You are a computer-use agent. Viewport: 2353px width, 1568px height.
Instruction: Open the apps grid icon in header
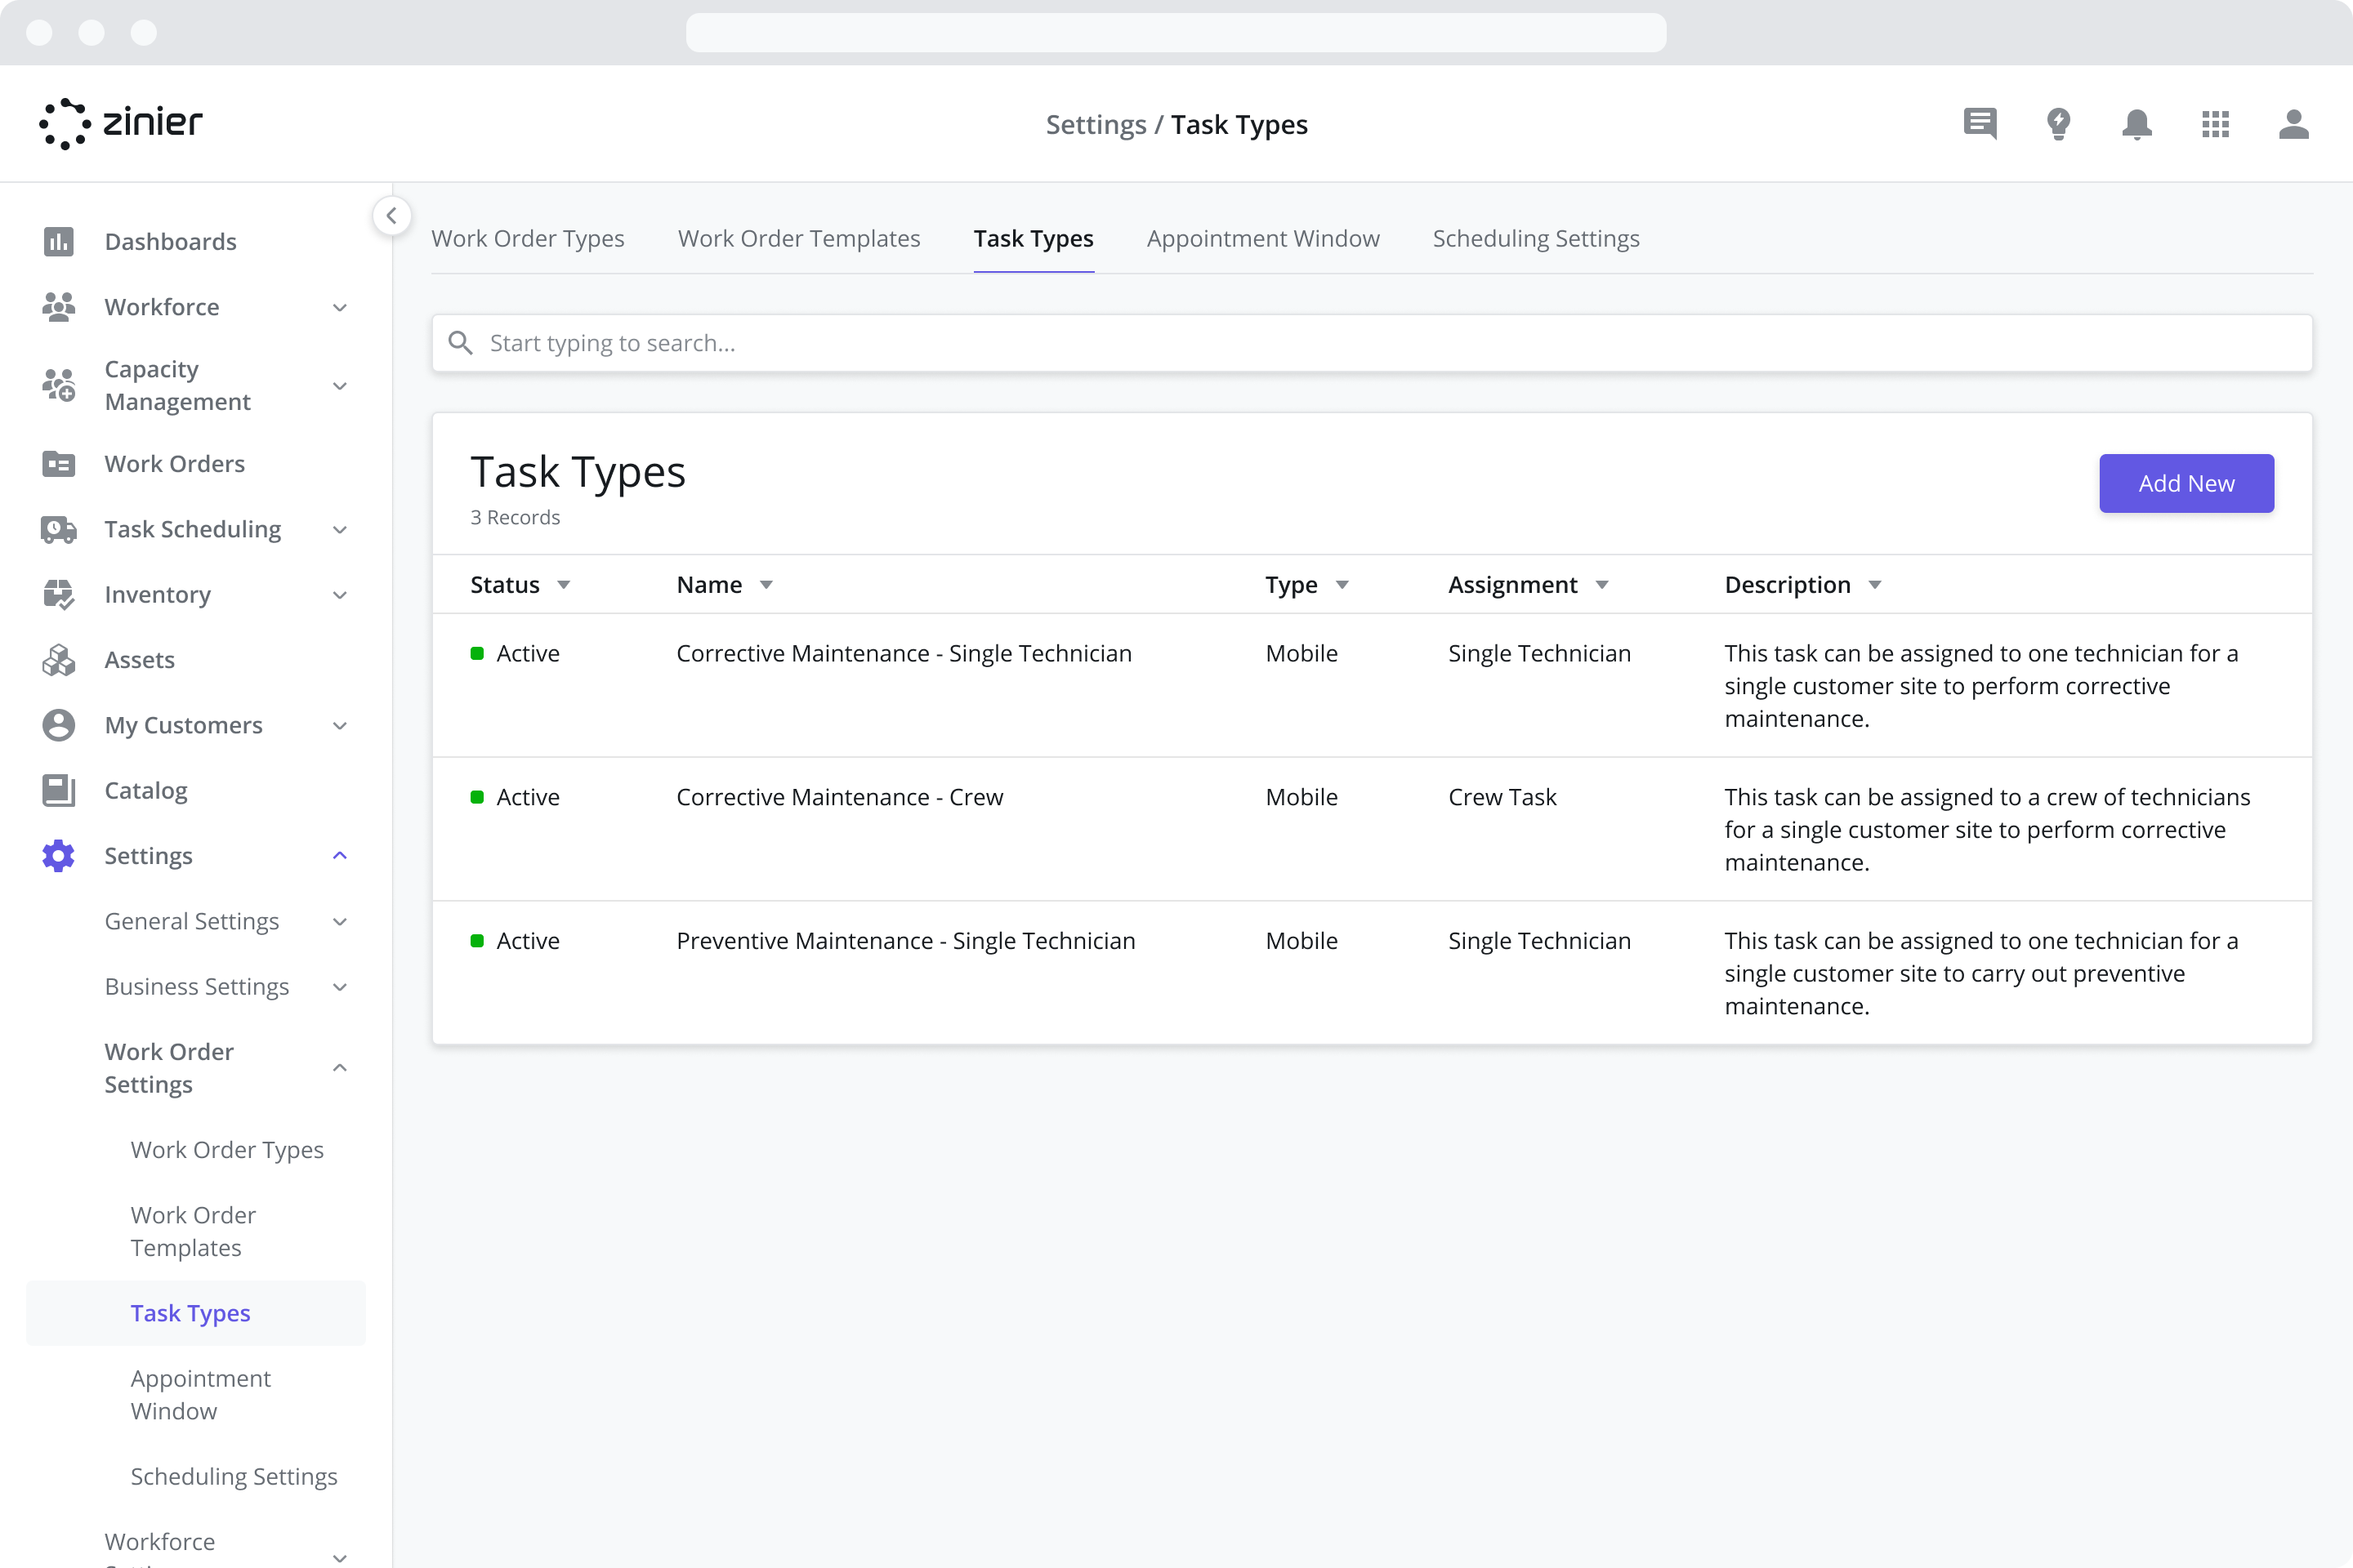2216,124
